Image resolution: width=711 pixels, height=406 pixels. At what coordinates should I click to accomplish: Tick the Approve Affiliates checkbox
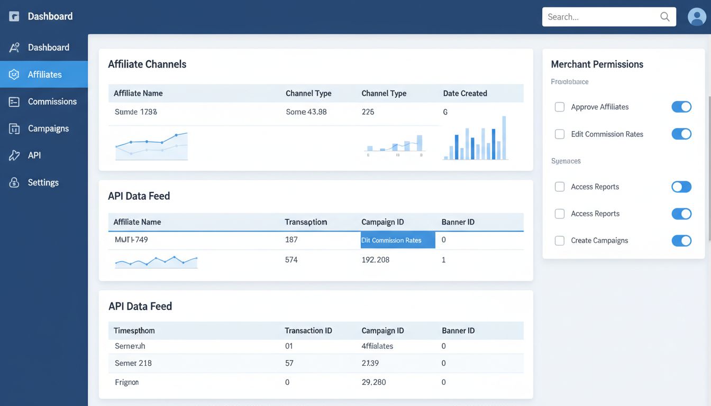pyautogui.click(x=560, y=107)
